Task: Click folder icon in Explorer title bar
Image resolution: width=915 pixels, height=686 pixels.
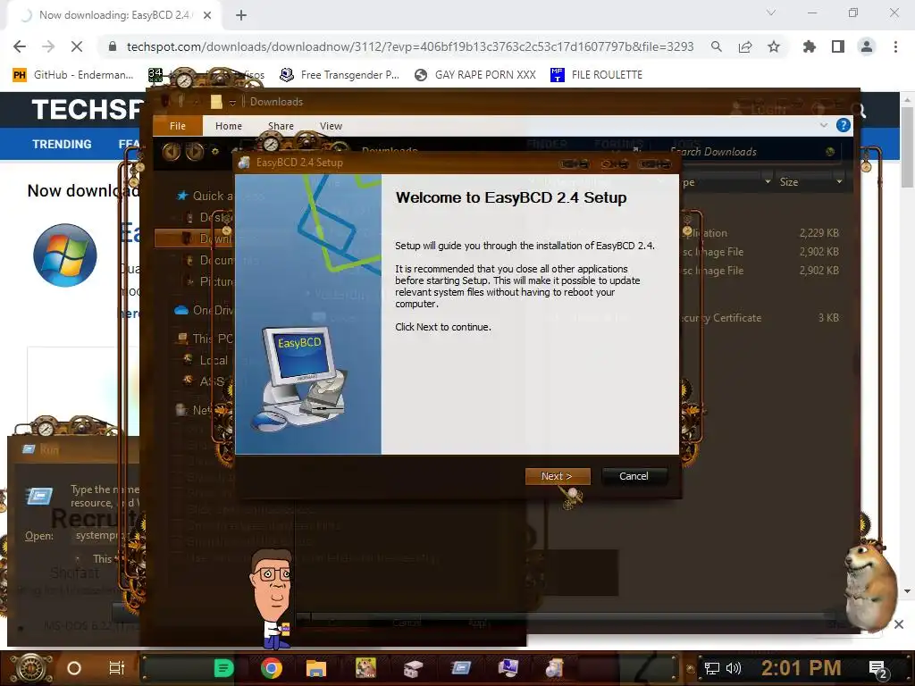Action: (x=216, y=102)
